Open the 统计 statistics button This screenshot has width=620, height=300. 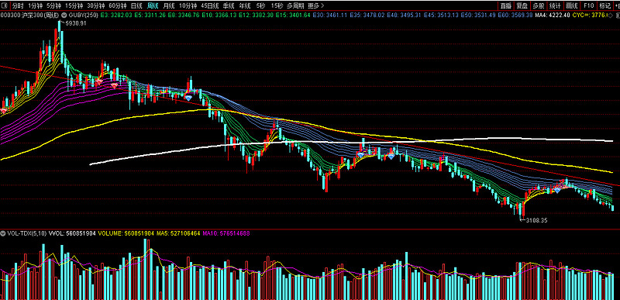(555, 5)
